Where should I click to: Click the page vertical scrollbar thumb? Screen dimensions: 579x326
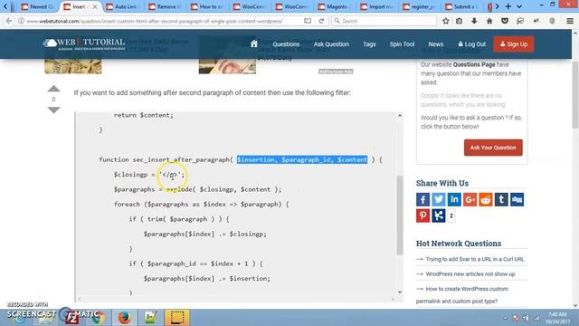pyautogui.click(x=575, y=95)
